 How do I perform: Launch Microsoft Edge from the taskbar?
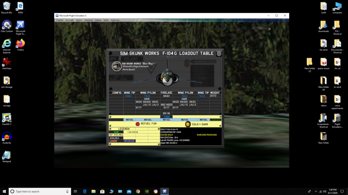[x=85, y=192]
